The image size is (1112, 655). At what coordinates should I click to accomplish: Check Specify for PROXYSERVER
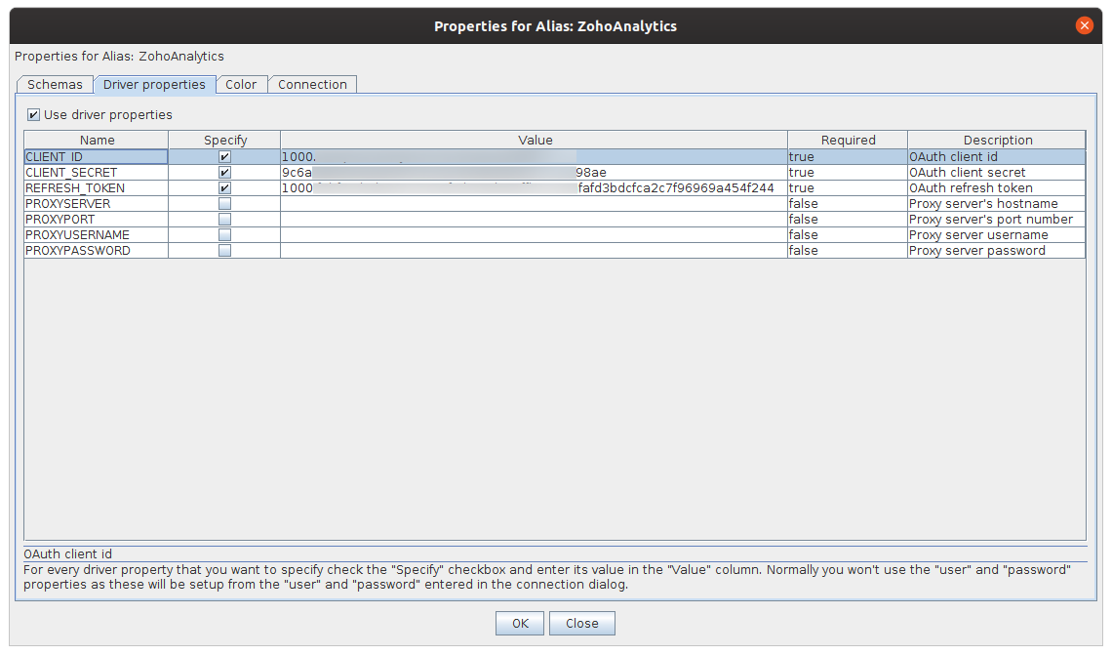pyautogui.click(x=224, y=204)
